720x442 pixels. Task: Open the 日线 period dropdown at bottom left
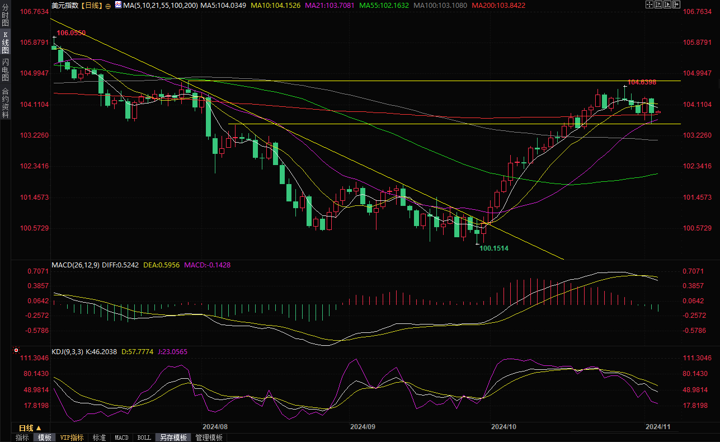tap(30, 427)
